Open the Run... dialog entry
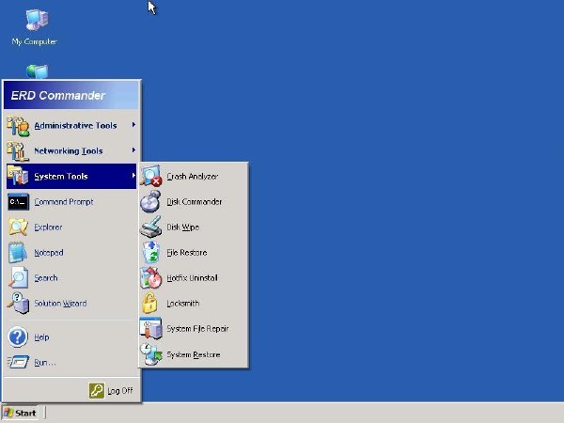Viewport: 564px width, 423px height. (x=44, y=363)
